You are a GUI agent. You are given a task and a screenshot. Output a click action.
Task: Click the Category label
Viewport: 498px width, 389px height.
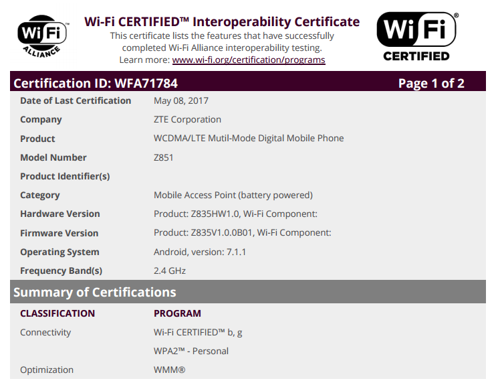pyautogui.click(x=40, y=196)
